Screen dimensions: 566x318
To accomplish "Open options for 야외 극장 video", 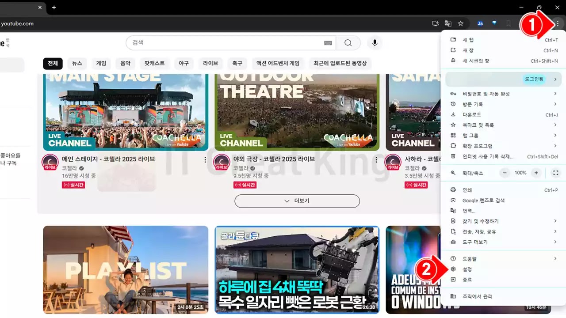I will click(x=376, y=160).
